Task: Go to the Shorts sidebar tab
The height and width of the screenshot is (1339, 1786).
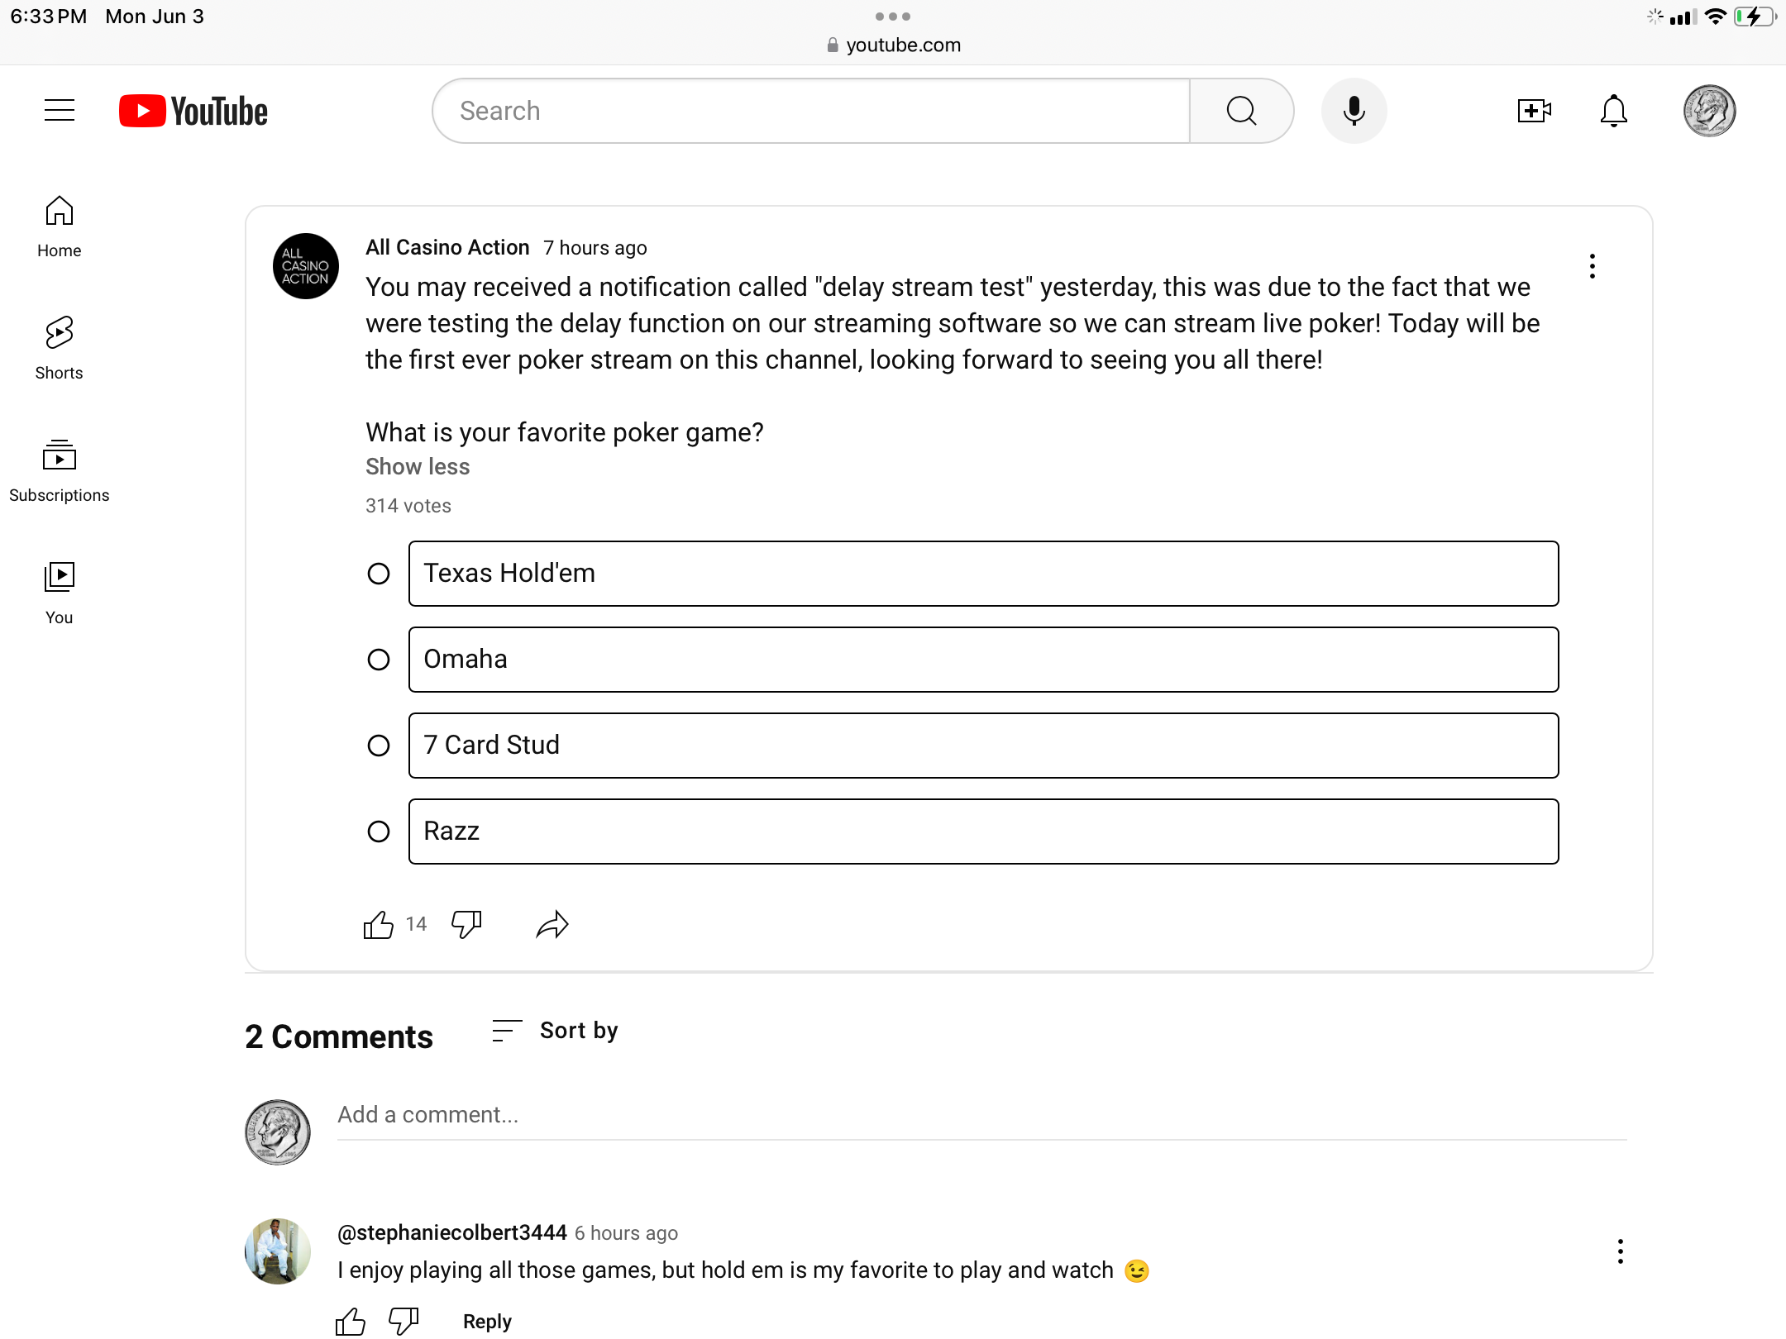Action: (x=60, y=348)
